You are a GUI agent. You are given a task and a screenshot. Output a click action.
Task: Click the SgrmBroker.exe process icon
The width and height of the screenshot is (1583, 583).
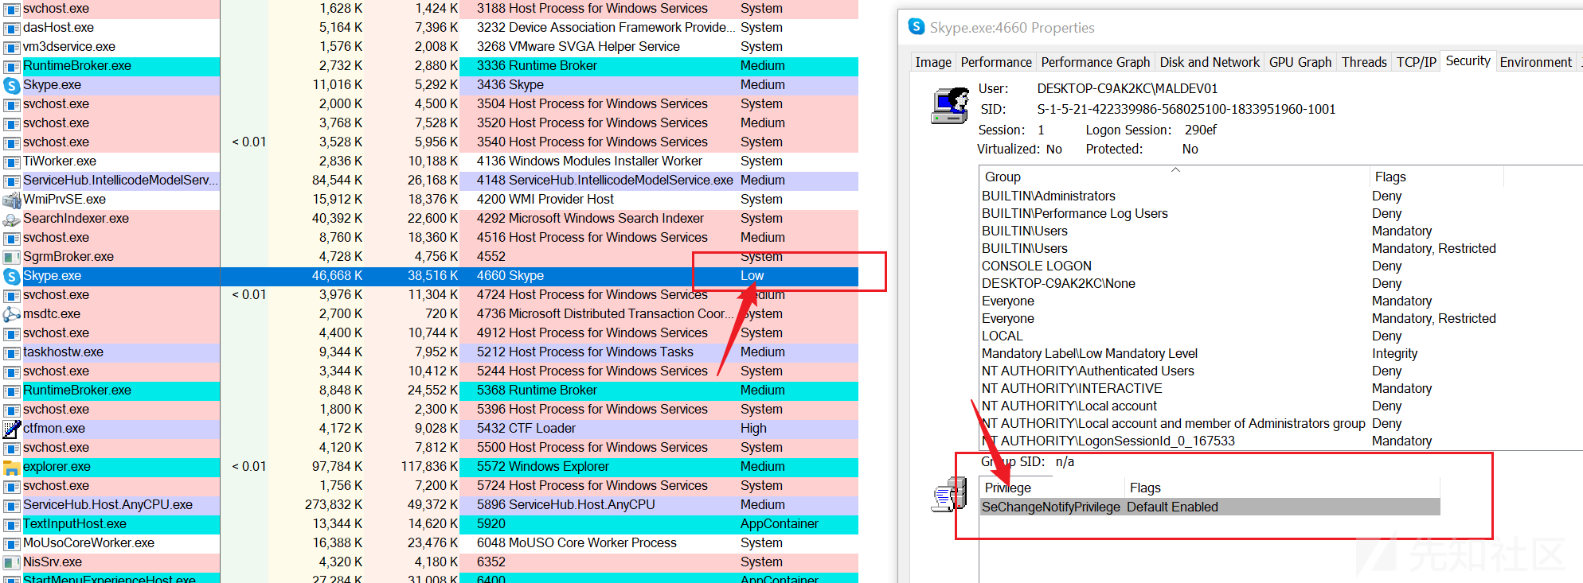(x=12, y=257)
